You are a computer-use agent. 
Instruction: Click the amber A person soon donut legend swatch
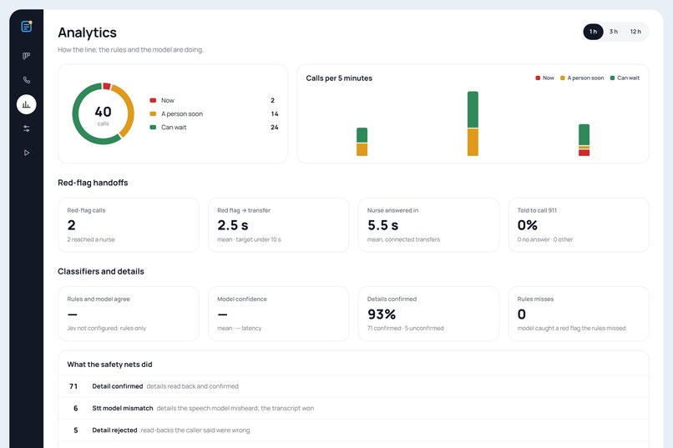click(153, 114)
